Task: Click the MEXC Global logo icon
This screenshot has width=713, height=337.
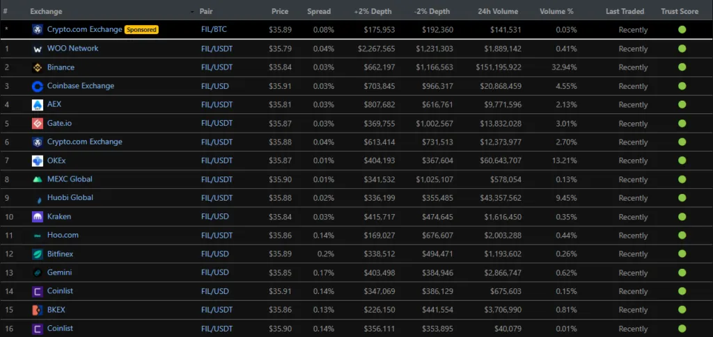Action: click(x=38, y=179)
